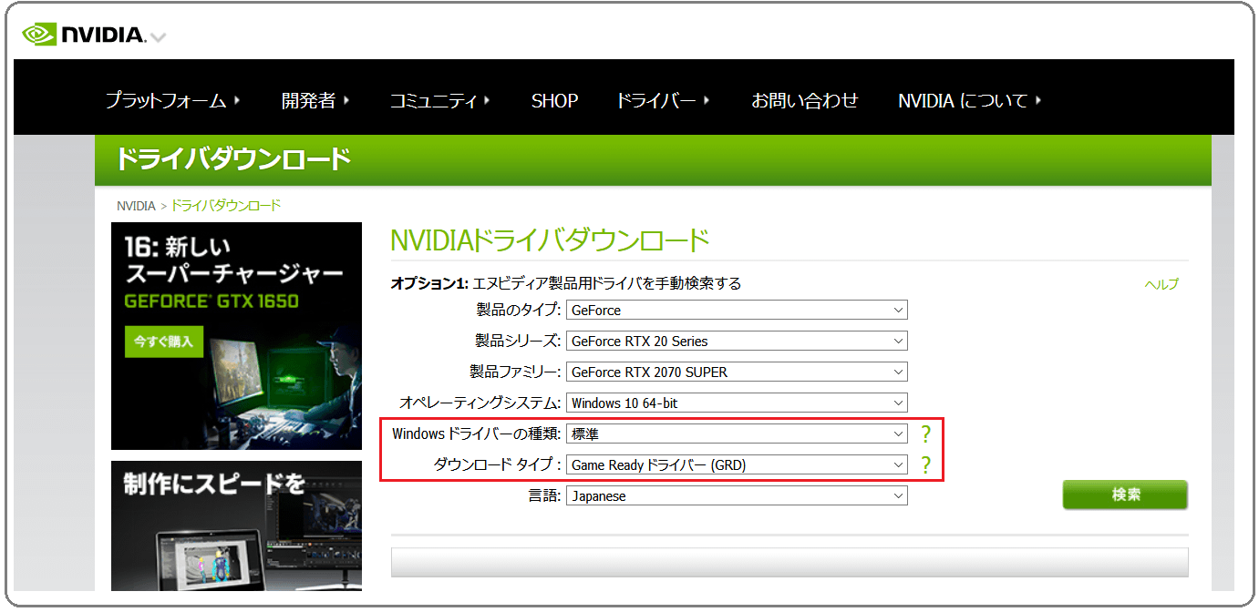Image resolution: width=1259 pixels, height=612 pixels.
Task: Click the dropdown arrow beside NVIDIA logo
Action: click(x=158, y=38)
